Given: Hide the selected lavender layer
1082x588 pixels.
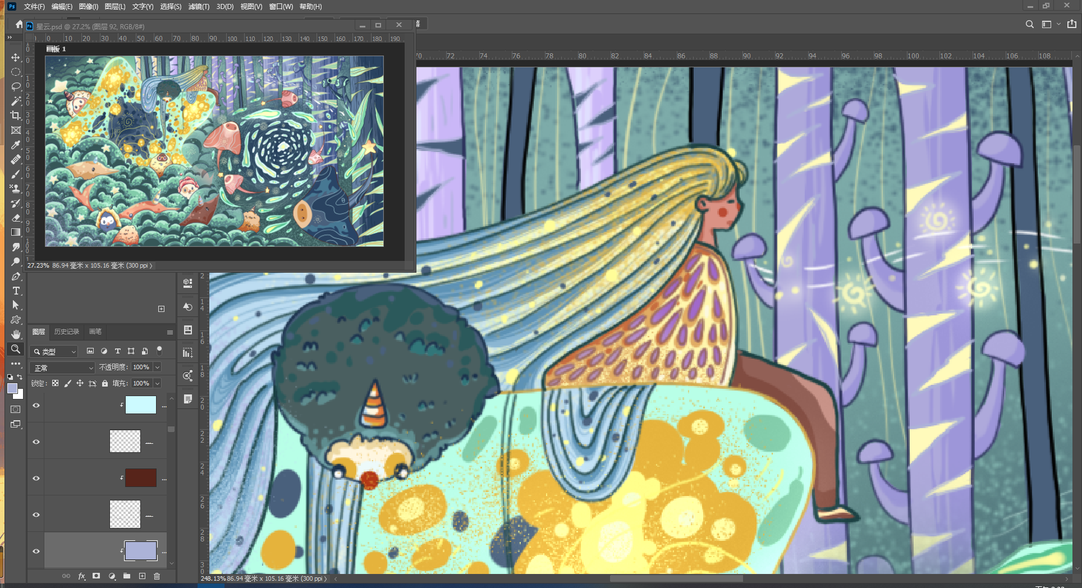Looking at the screenshot, I should click(x=36, y=551).
